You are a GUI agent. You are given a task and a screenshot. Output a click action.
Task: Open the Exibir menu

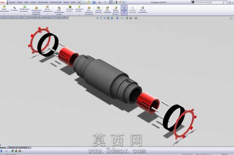(26, 2)
